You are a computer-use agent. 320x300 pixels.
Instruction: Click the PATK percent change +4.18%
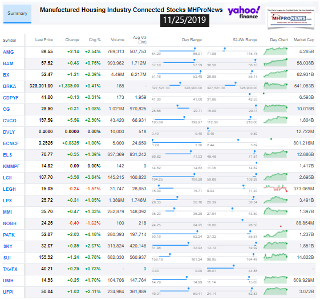[x=93, y=234]
